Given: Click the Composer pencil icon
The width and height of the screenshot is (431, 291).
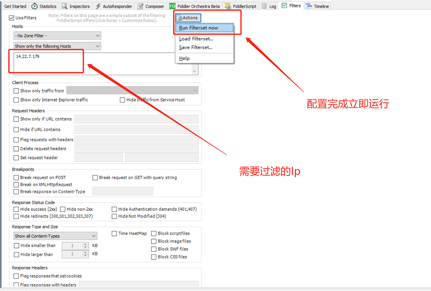Looking at the screenshot, I should click(x=140, y=6).
